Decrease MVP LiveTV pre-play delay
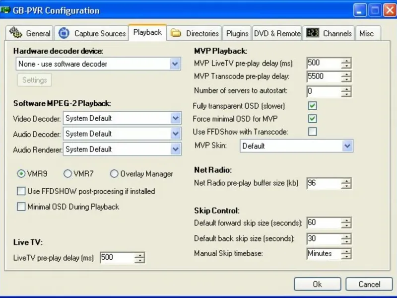The height and width of the screenshot is (298, 397). tap(346, 66)
